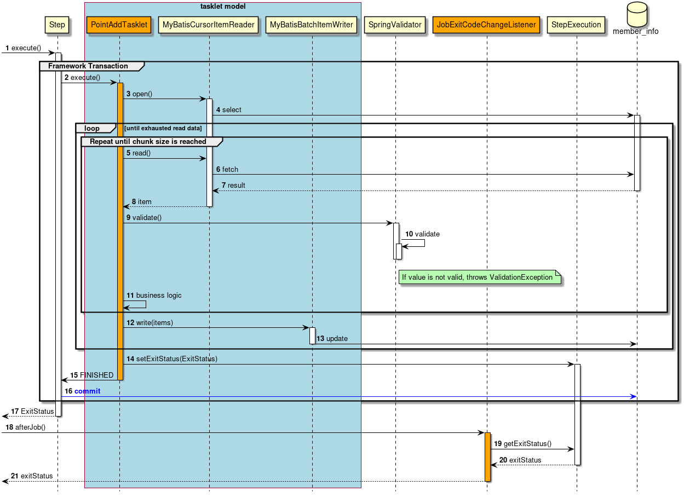Click message '6 fetch'
This screenshot has height=497, width=684.
pos(227,170)
